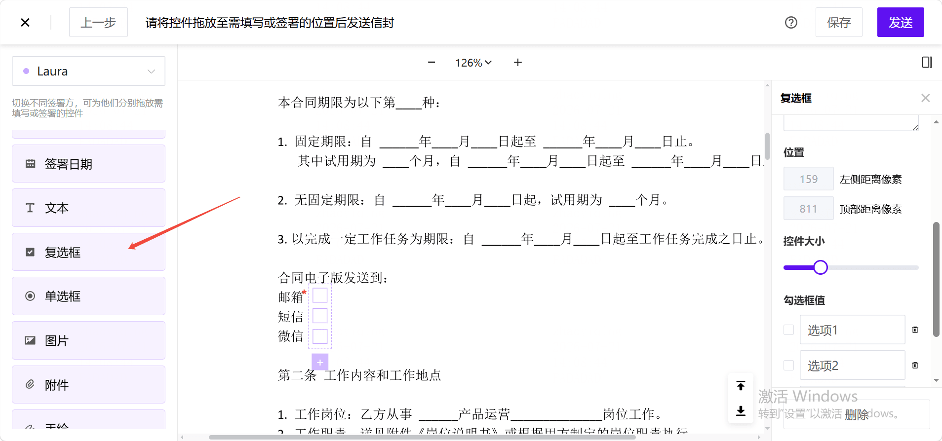Delete 选项1 with its trash icon

(x=915, y=330)
